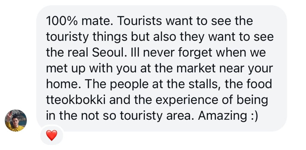Click the red heart reaction
The width and height of the screenshot is (306, 150).
52,136
